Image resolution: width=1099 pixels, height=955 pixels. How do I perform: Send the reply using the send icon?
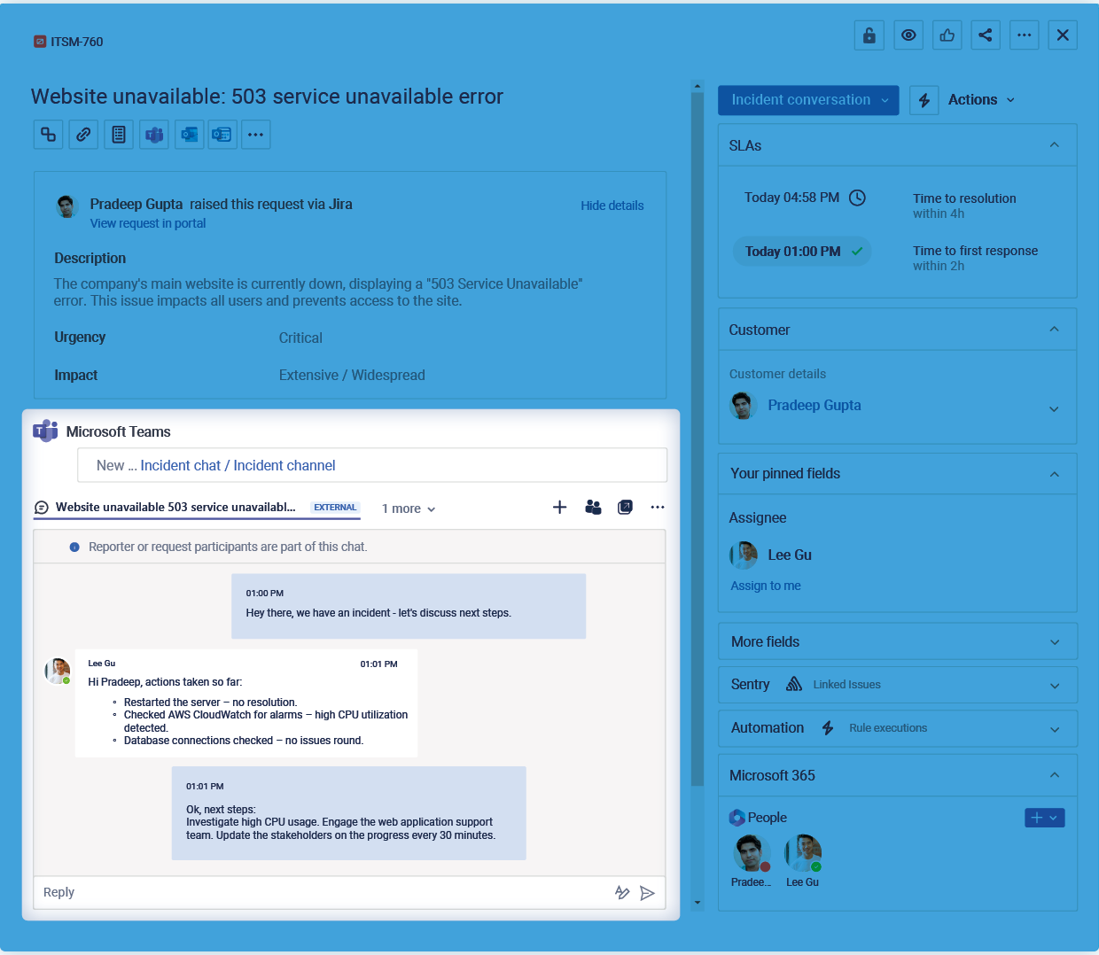click(x=648, y=893)
